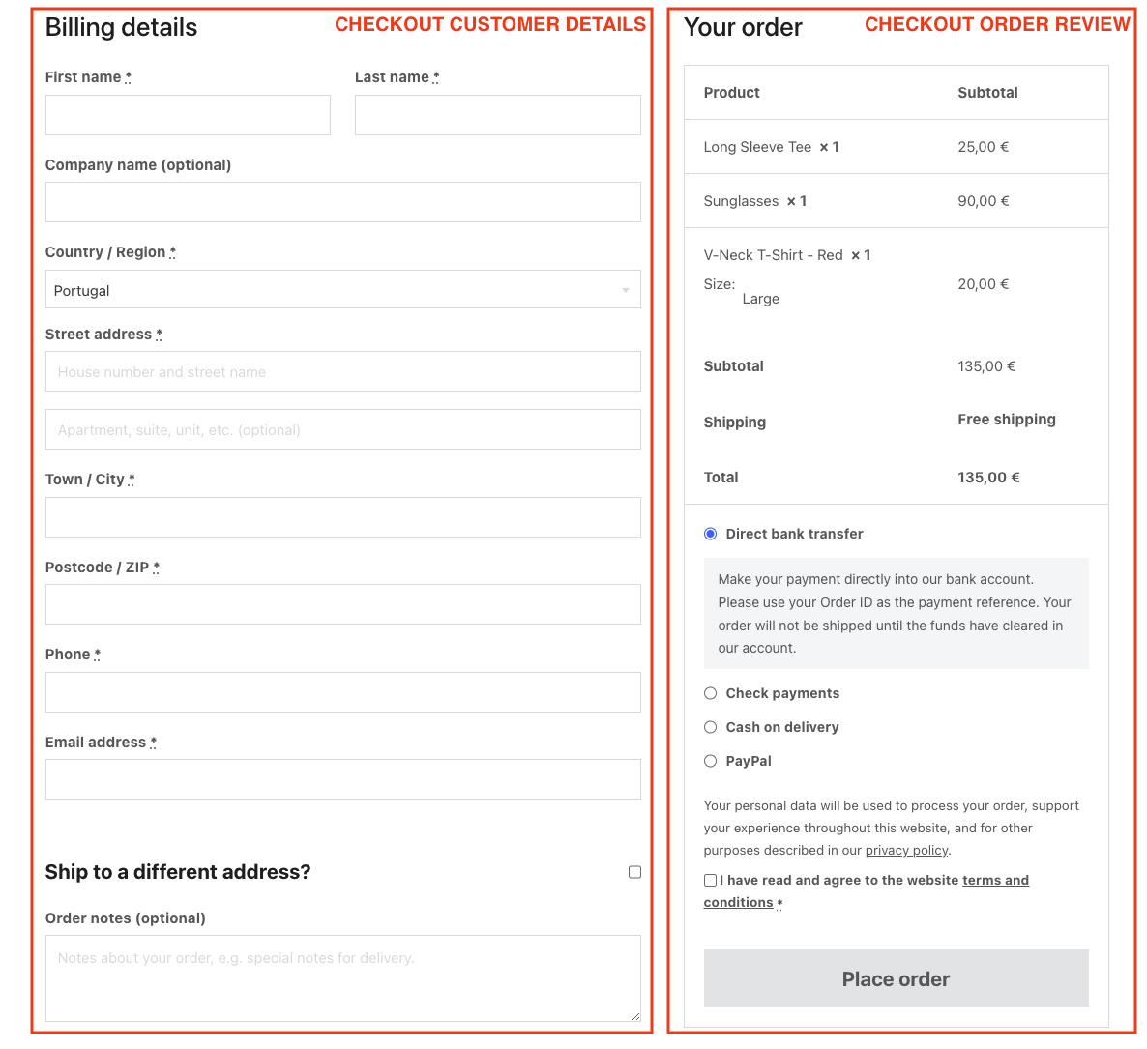Viewport: 1147px width, 1049px height.
Task: Click into the Last name field
Action: coord(497,115)
